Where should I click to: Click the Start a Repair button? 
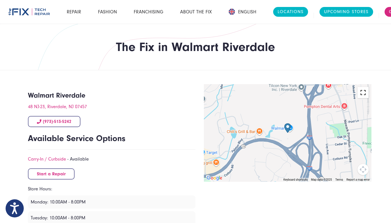(x=51, y=174)
